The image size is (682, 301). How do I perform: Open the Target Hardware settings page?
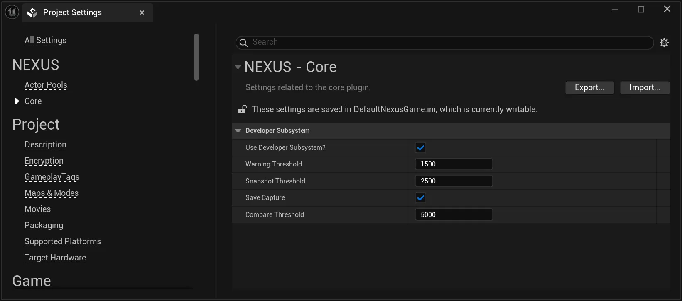coord(55,258)
